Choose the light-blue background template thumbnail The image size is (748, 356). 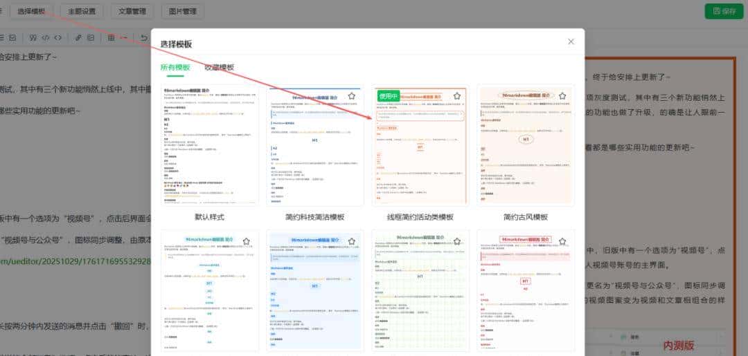315,291
